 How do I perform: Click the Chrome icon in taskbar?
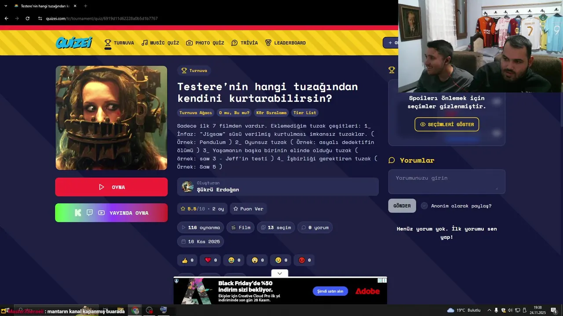click(135, 310)
